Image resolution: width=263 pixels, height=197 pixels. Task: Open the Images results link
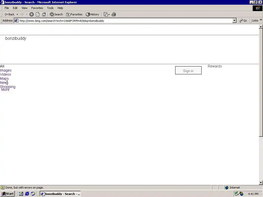coord(6,70)
